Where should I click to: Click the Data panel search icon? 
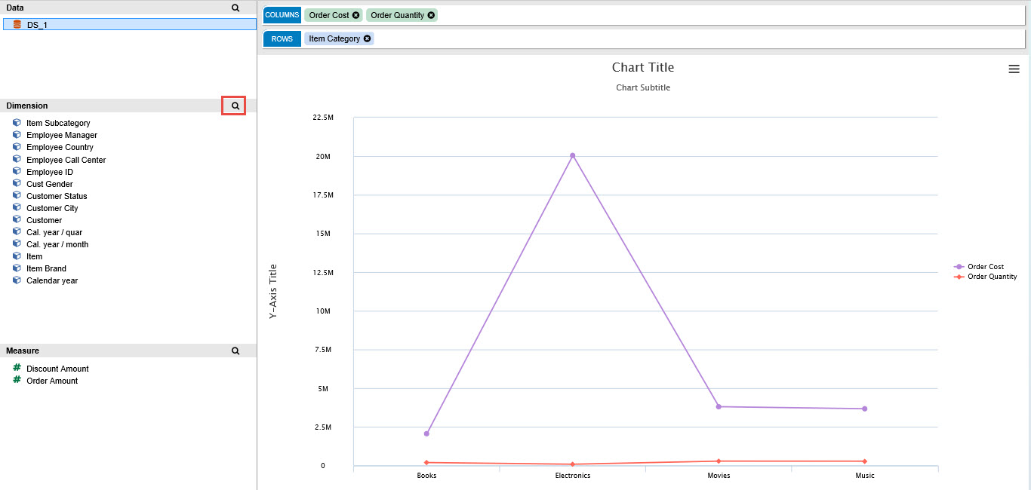pos(235,8)
